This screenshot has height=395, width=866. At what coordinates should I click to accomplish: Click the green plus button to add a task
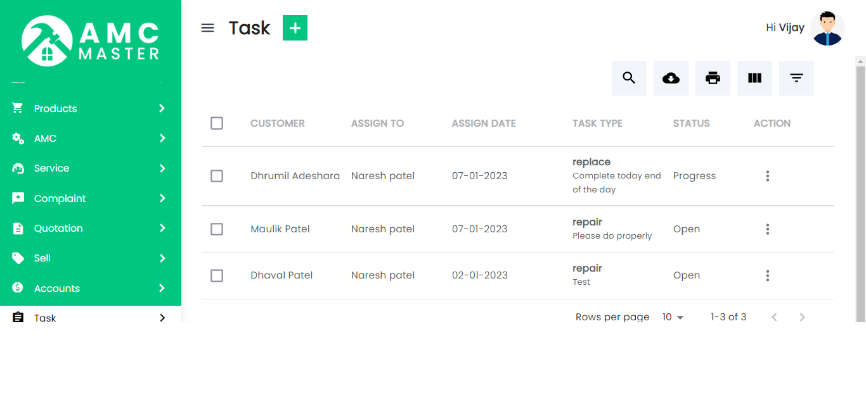[294, 28]
